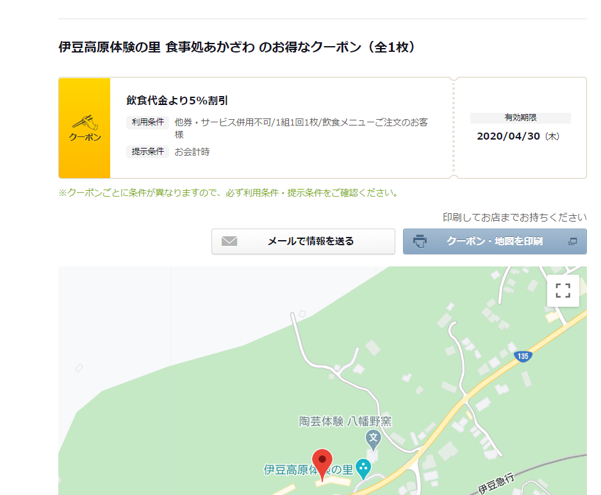
Task: Click the printer icon on the print button
Action: coord(420,241)
